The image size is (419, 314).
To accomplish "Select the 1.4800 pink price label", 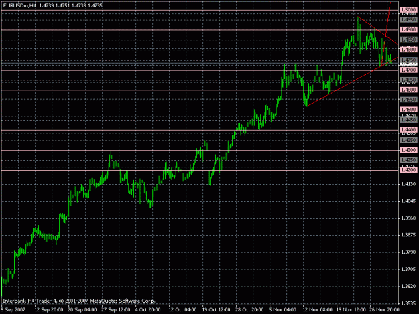I will click(408, 50).
